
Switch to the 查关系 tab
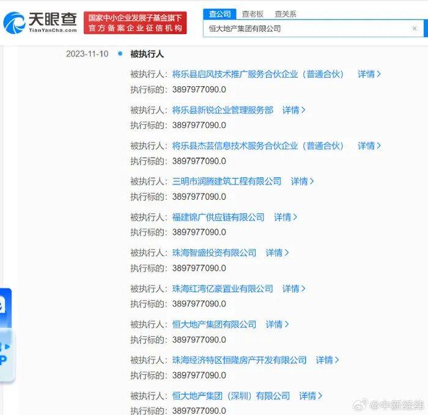(285, 13)
